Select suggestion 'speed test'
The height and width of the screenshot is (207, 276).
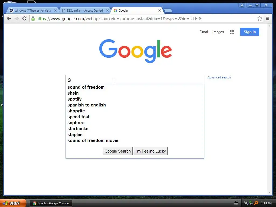pos(135,117)
